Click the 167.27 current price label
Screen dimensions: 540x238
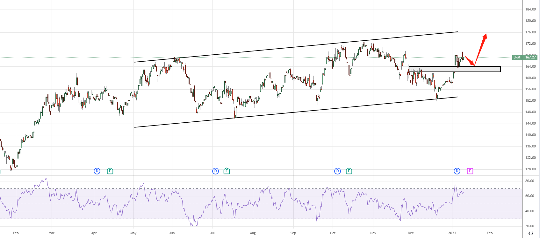point(530,58)
